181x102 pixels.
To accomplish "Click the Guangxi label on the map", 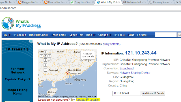I will (x=53, y=70).
